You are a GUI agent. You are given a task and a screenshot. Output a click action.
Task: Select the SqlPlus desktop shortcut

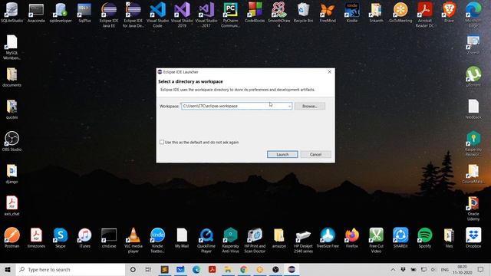84,13
